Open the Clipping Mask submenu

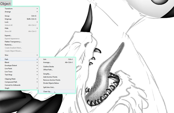19,79
